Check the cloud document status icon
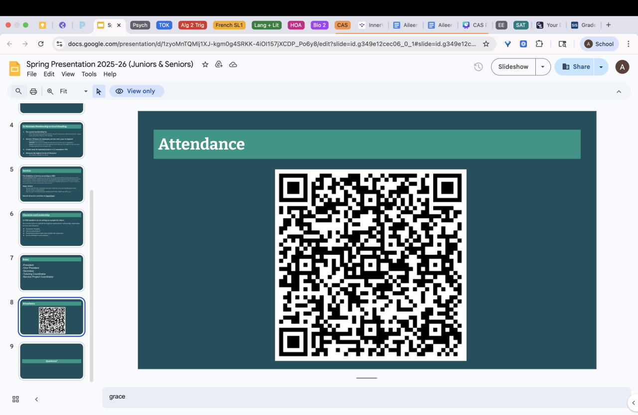Screen dimensions: 638x415 [x=233, y=64]
